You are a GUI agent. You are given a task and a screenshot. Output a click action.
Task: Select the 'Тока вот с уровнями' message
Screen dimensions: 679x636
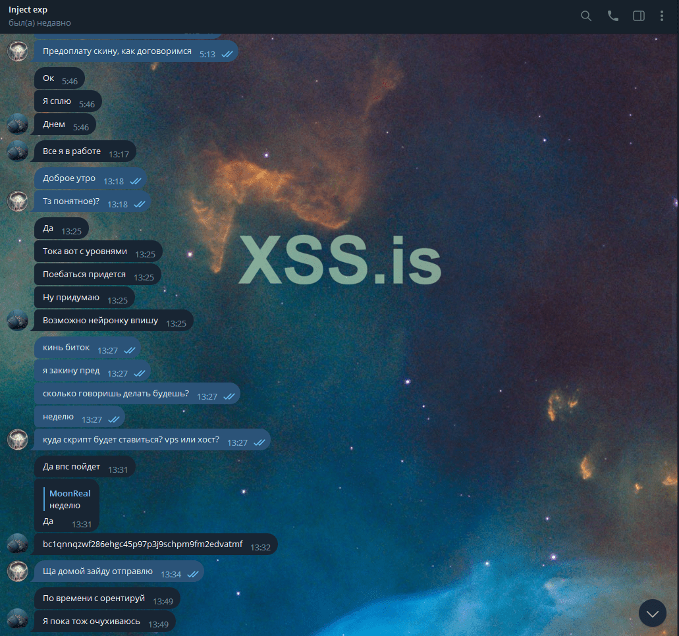pyautogui.click(x=98, y=251)
